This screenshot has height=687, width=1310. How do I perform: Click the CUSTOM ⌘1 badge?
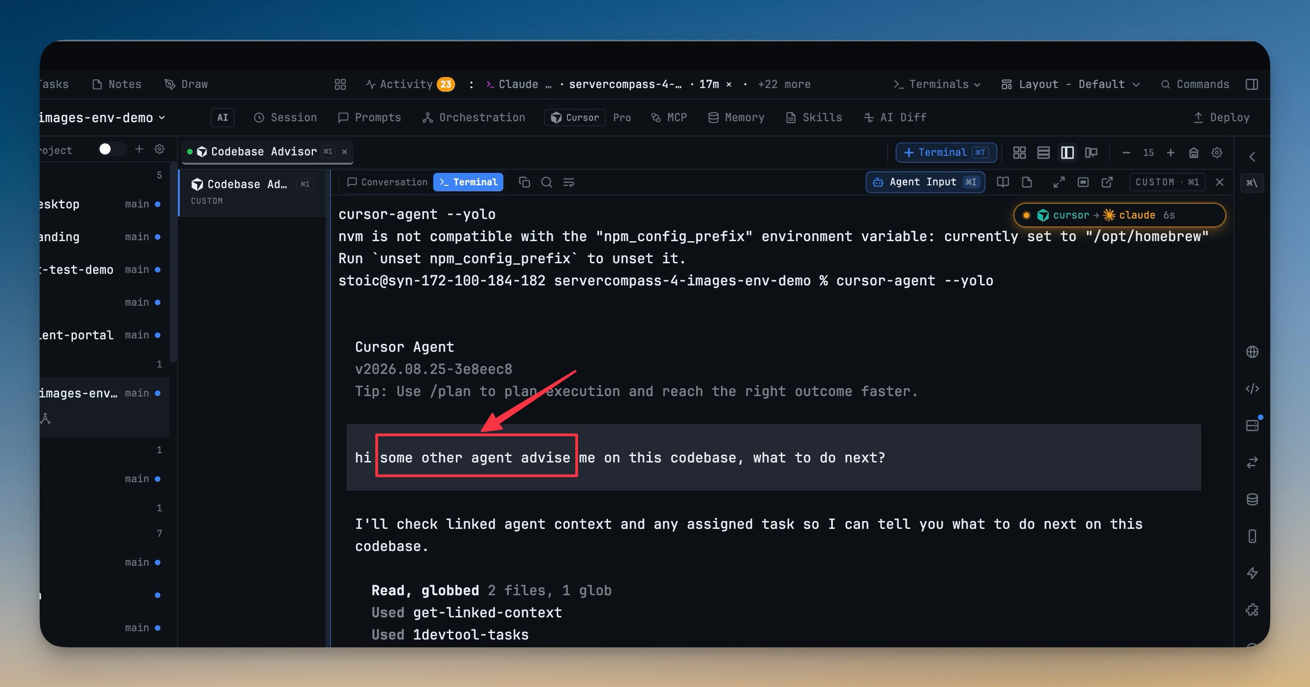[1167, 182]
